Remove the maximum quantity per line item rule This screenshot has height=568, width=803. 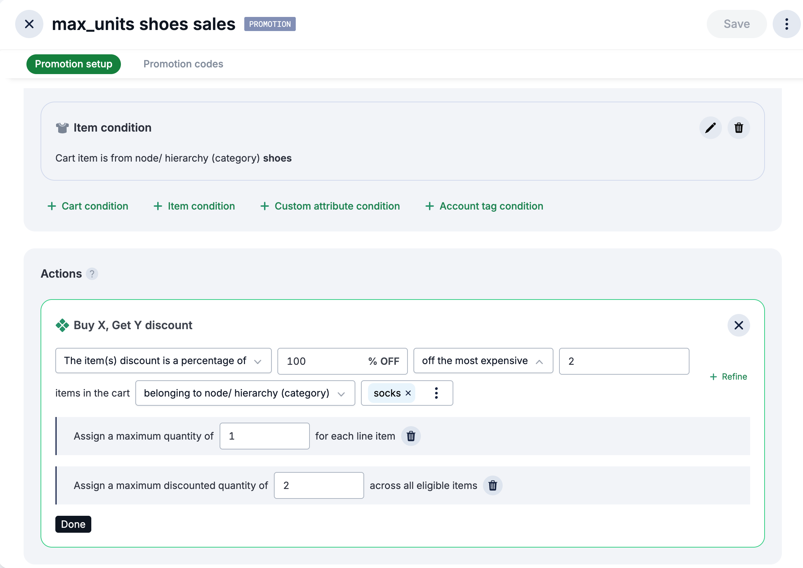(411, 436)
